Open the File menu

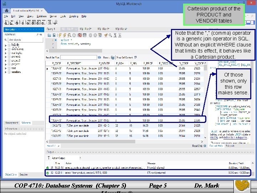6,16
